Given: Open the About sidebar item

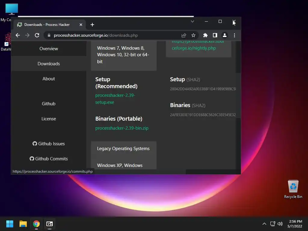Looking at the screenshot, I should [49, 79].
